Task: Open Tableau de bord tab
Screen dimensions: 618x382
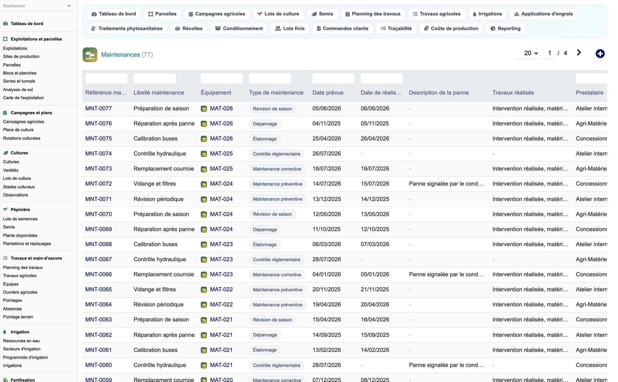Action: tap(114, 14)
